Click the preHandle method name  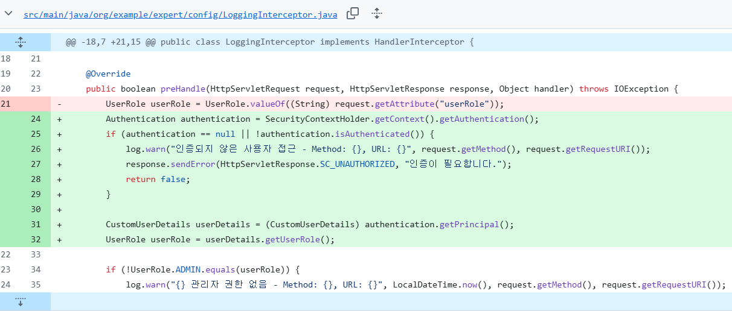click(183, 89)
